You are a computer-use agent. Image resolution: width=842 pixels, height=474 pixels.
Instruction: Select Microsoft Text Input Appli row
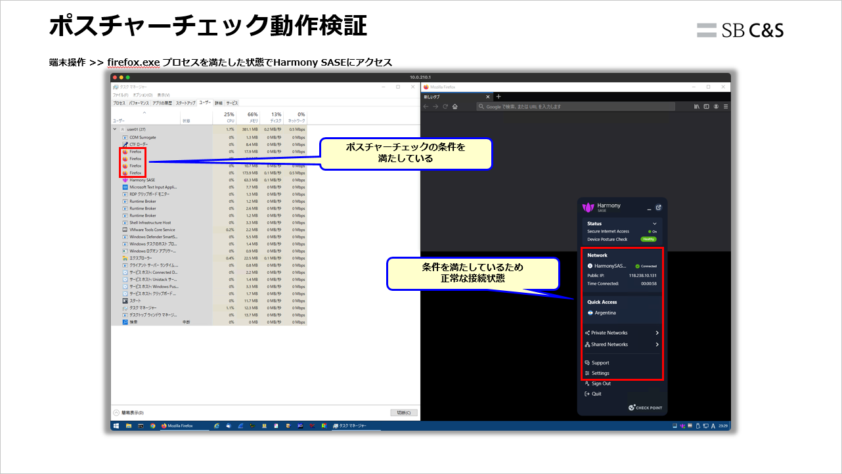click(x=209, y=187)
